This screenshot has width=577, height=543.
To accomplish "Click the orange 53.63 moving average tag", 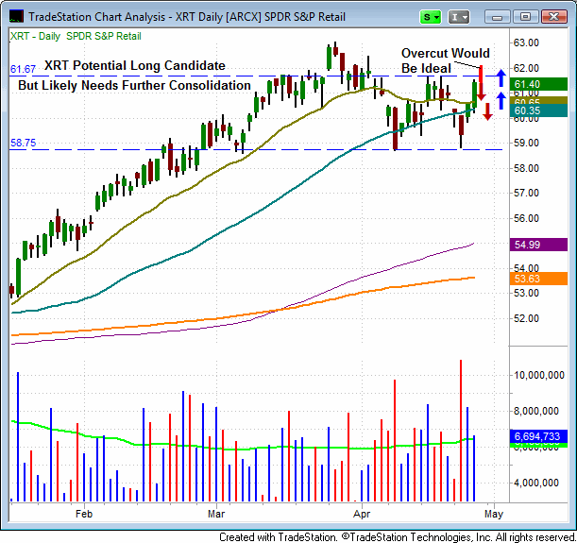I will tap(538, 279).
